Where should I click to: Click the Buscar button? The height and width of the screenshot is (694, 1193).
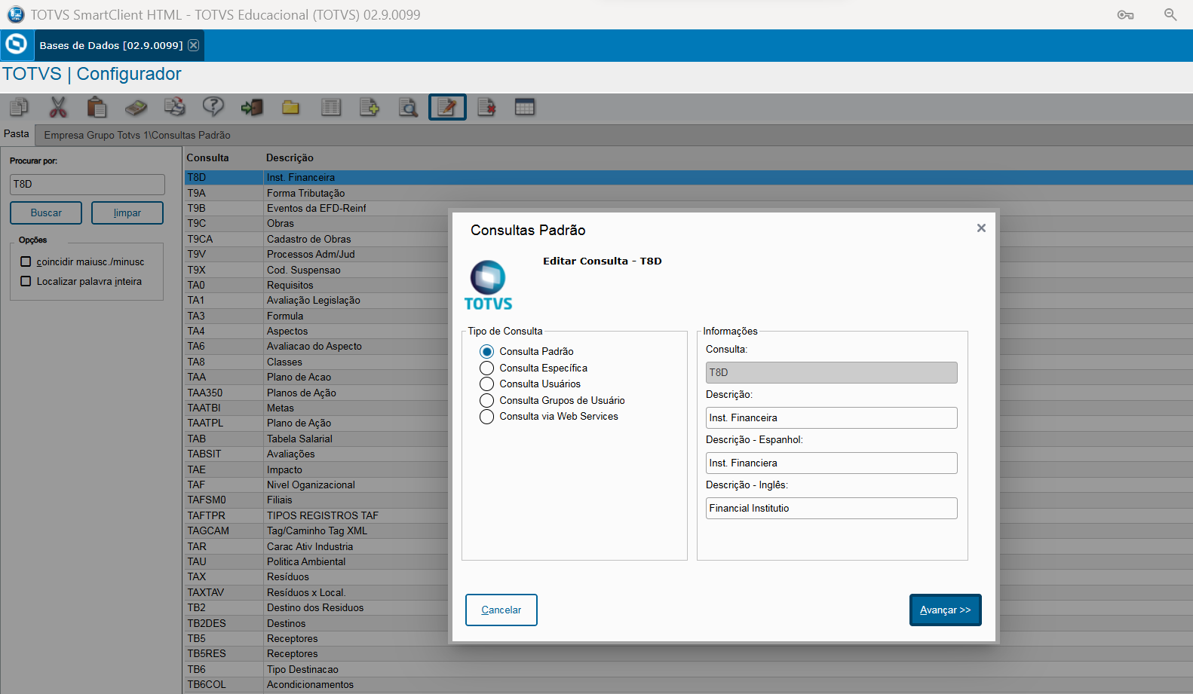pos(46,213)
